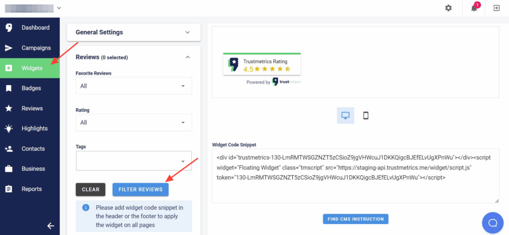Click FIND CMS INSTRUCTION button
Viewport: 509px width, 235px height.
pos(355,219)
